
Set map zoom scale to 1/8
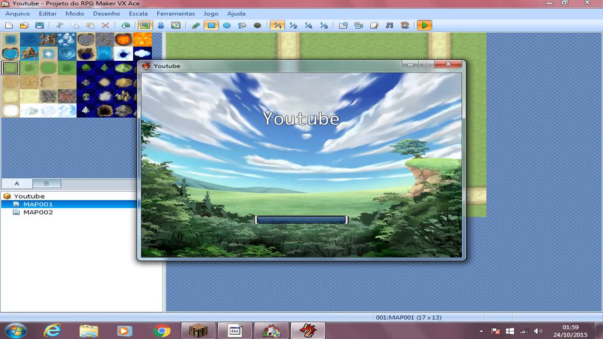click(324, 25)
